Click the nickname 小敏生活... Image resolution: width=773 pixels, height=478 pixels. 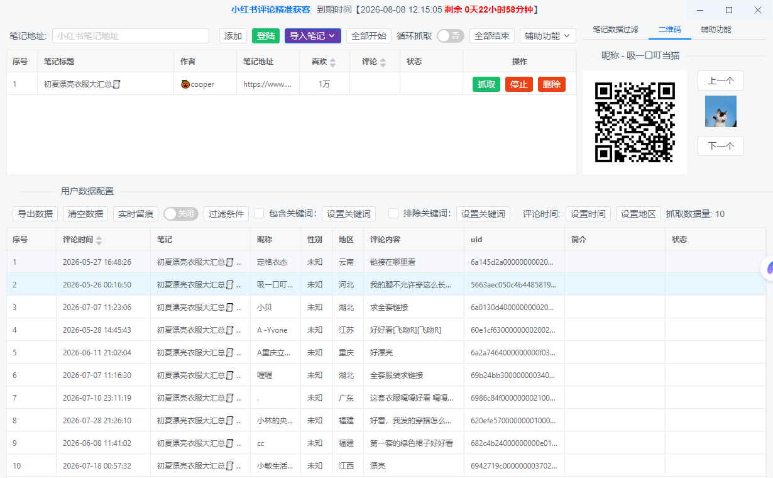pos(275,466)
